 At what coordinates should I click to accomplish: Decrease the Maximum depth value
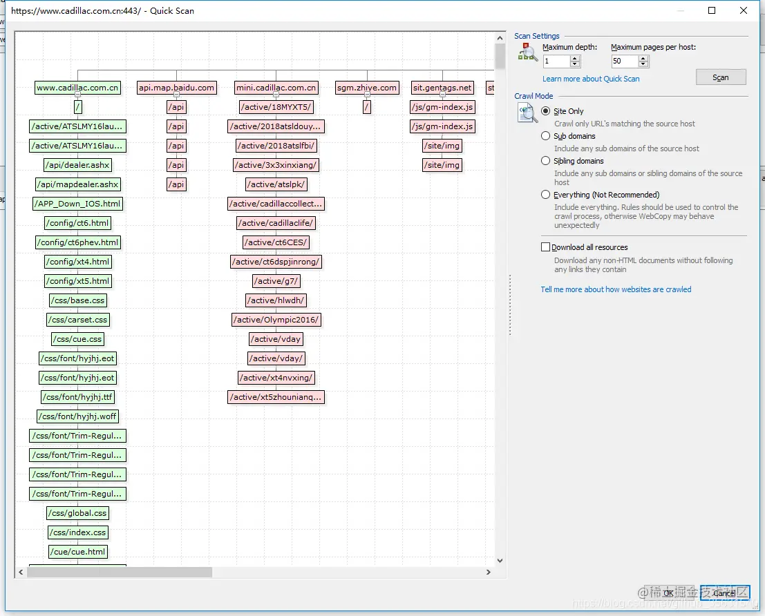[x=575, y=64]
